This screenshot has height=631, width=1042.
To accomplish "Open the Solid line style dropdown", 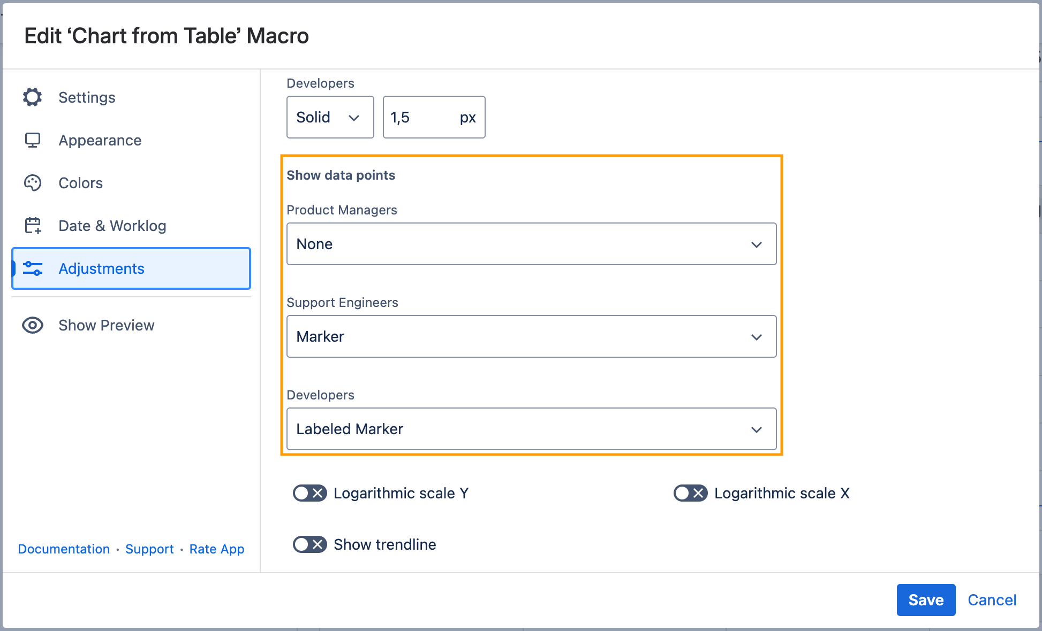I will [x=330, y=117].
